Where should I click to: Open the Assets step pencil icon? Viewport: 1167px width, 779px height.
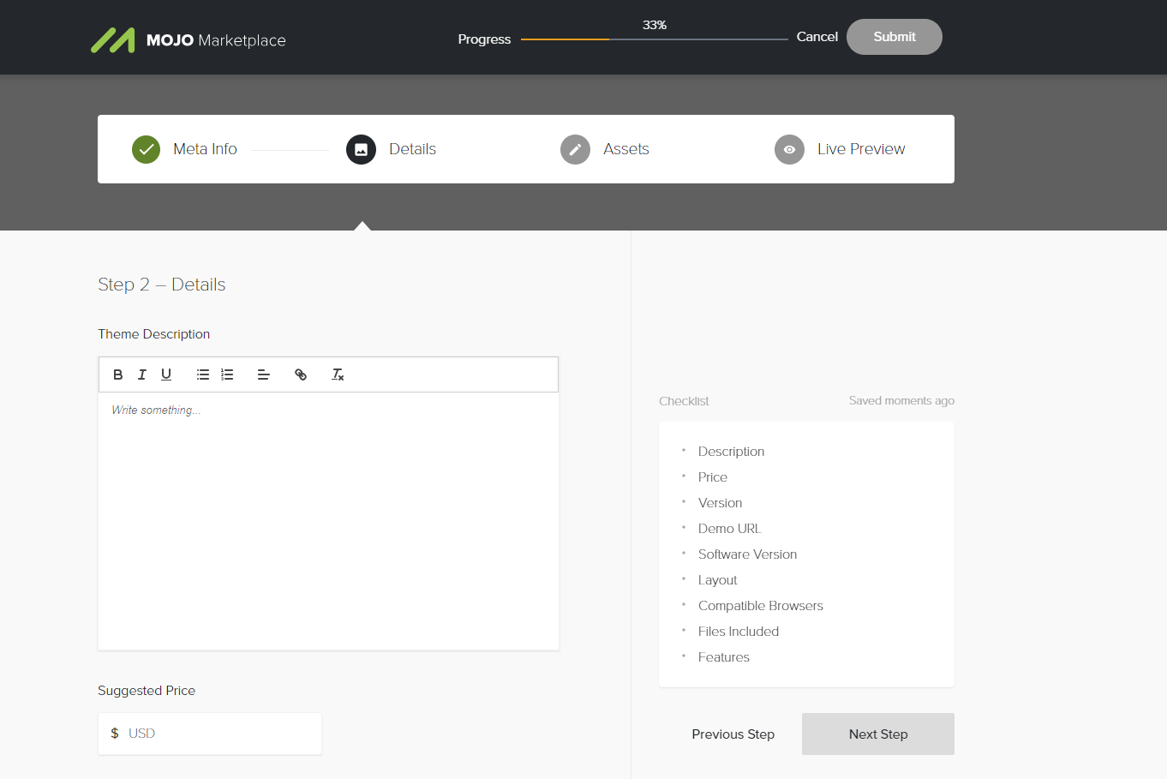tap(575, 149)
